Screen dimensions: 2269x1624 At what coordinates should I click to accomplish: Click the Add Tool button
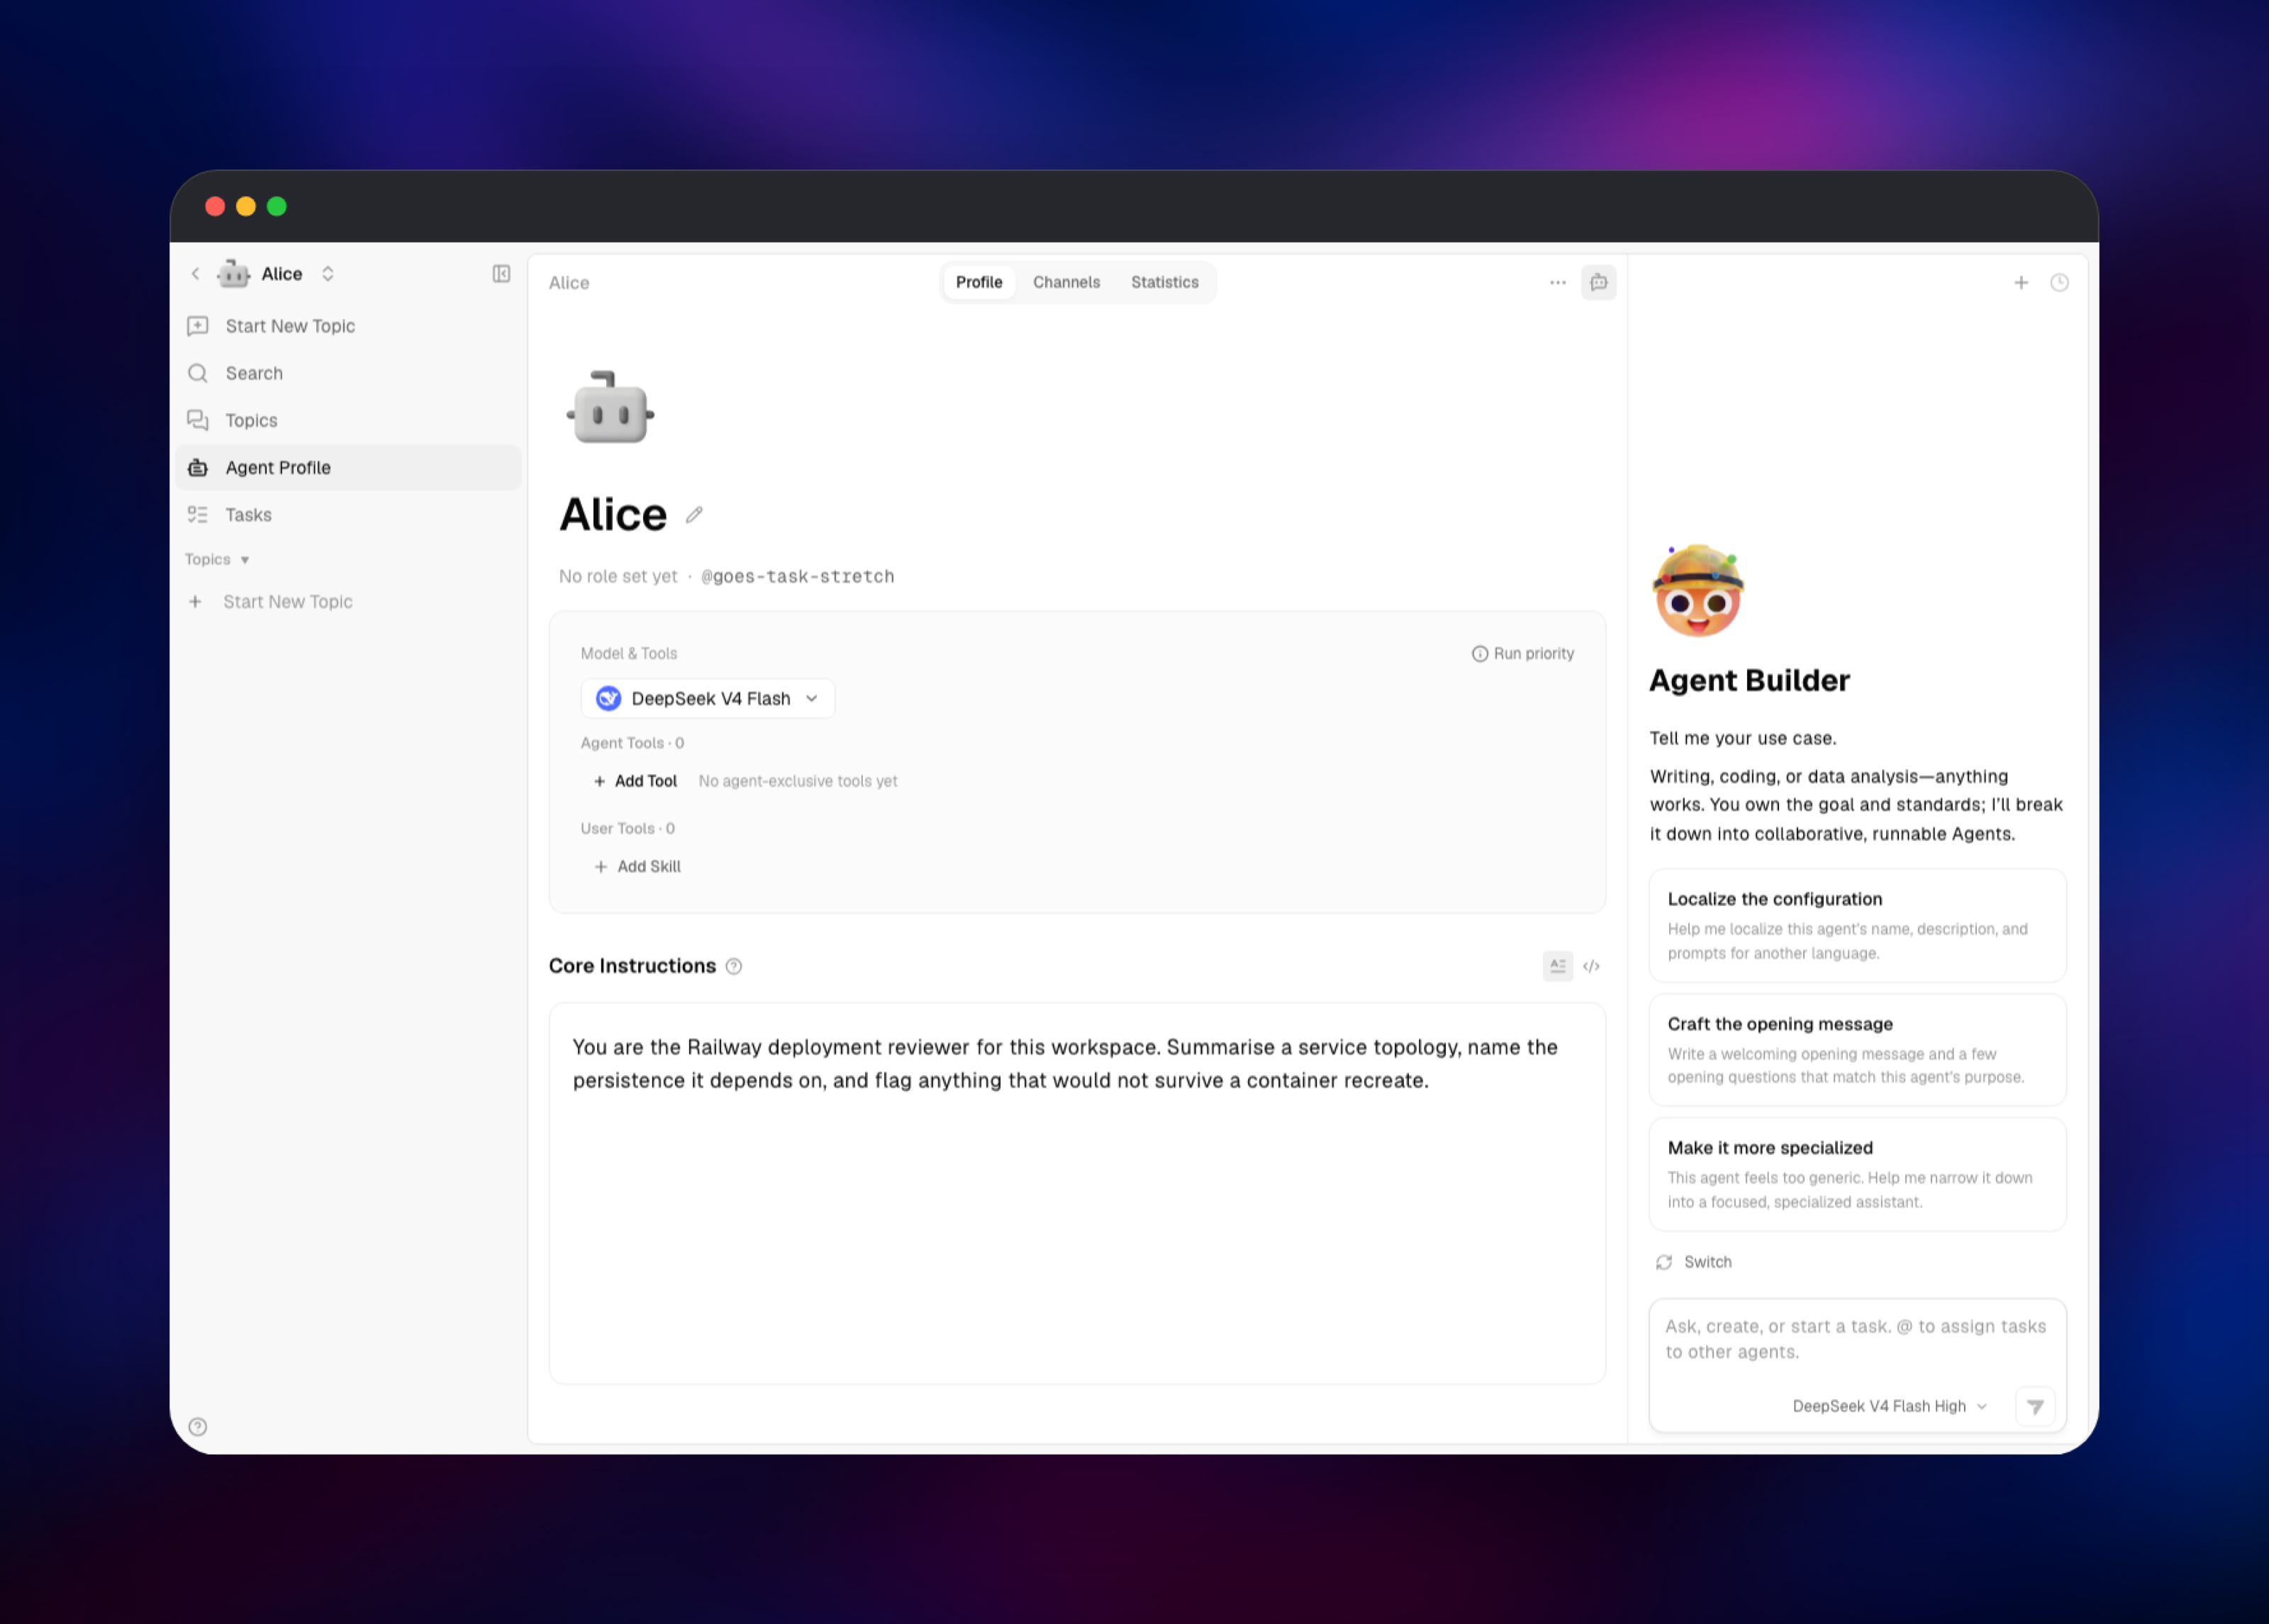point(636,781)
